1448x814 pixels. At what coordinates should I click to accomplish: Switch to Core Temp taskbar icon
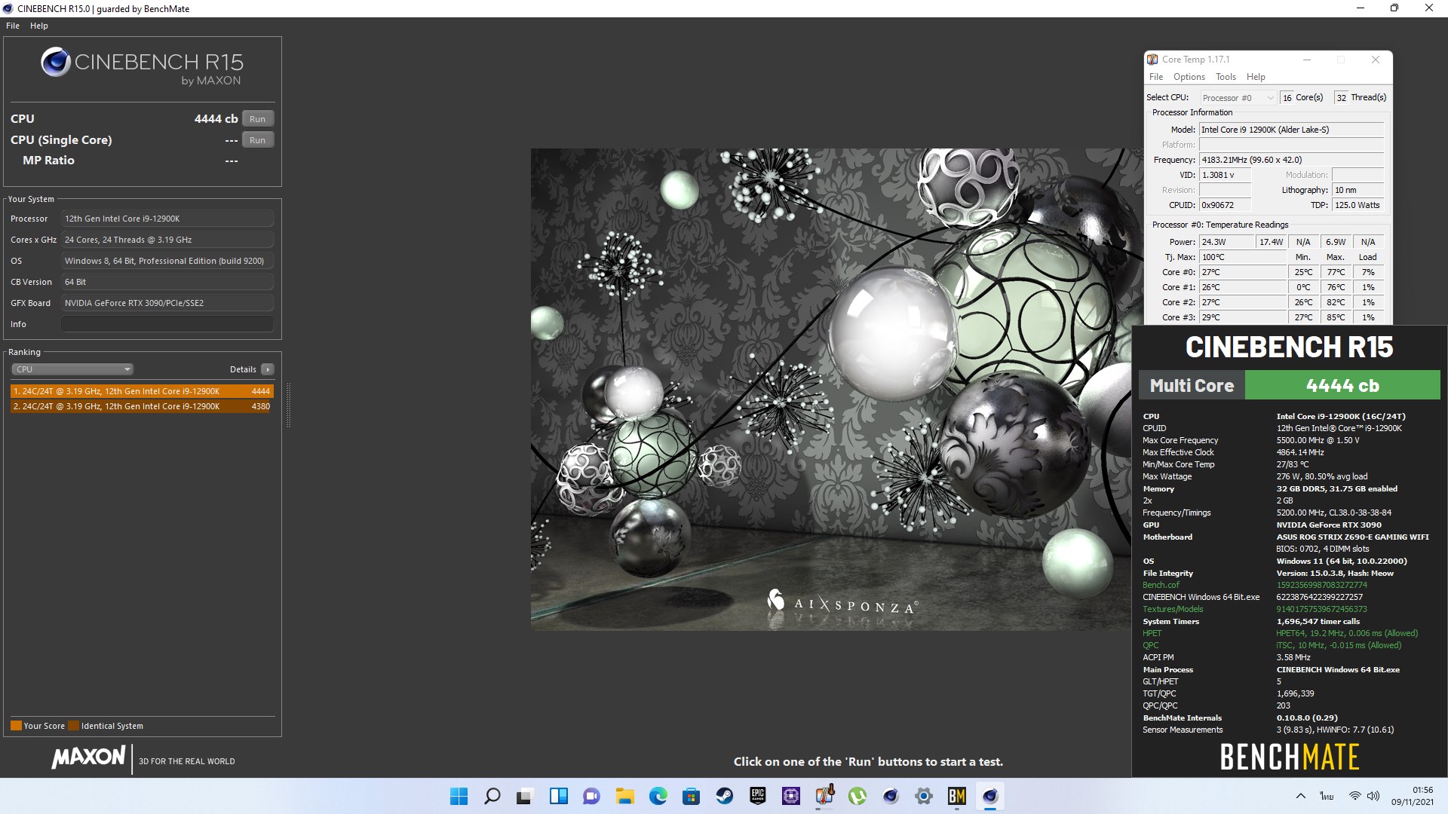(x=824, y=796)
